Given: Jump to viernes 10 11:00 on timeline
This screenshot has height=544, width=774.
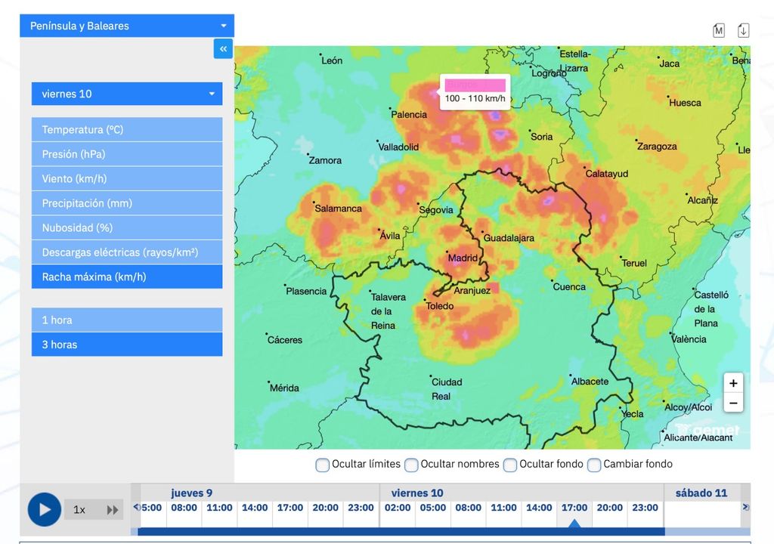Looking at the screenshot, I should [x=503, y=508].
